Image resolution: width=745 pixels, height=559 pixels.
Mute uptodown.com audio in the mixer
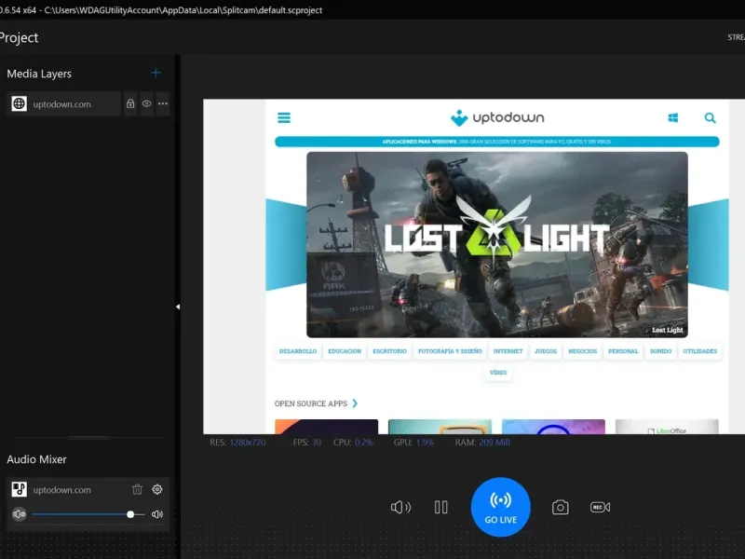(x=19, y=514)
